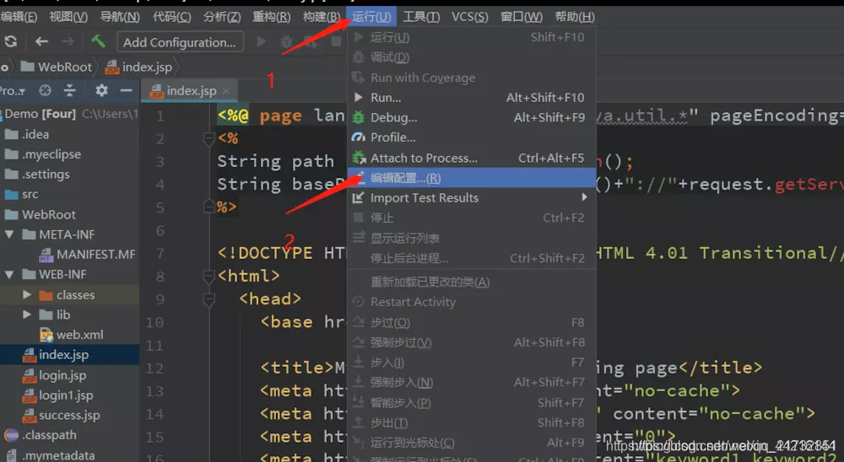Image resolution: width=844 pixels, height=462 pixels.
Task: Expand the lib folder arrow
Action: point(27,314)
